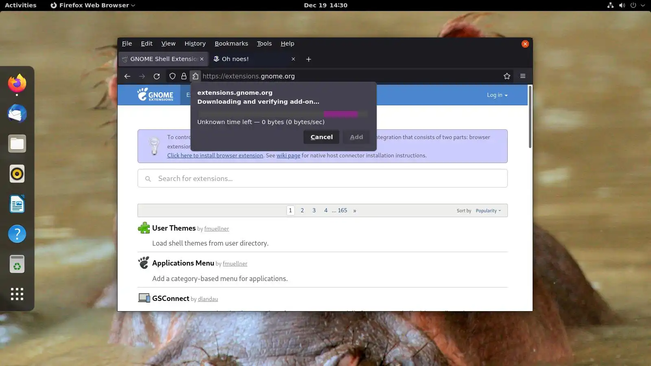651x366 pixels.
Task: View author fmuellner next to User Themes
Action: (x=216, y=229)
